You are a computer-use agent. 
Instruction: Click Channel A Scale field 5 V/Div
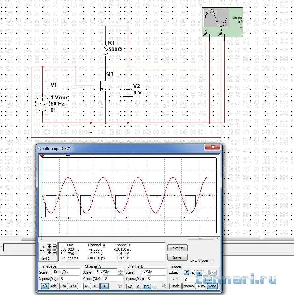(x=106, y=272)
